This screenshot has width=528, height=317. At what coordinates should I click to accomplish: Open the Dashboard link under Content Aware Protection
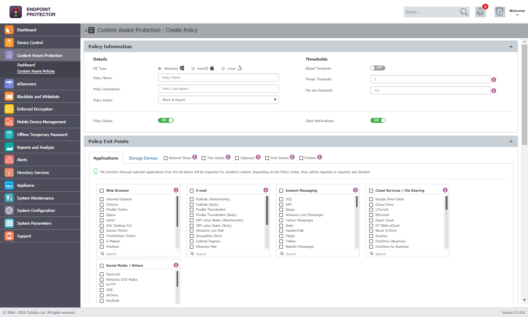coord(26,65)
